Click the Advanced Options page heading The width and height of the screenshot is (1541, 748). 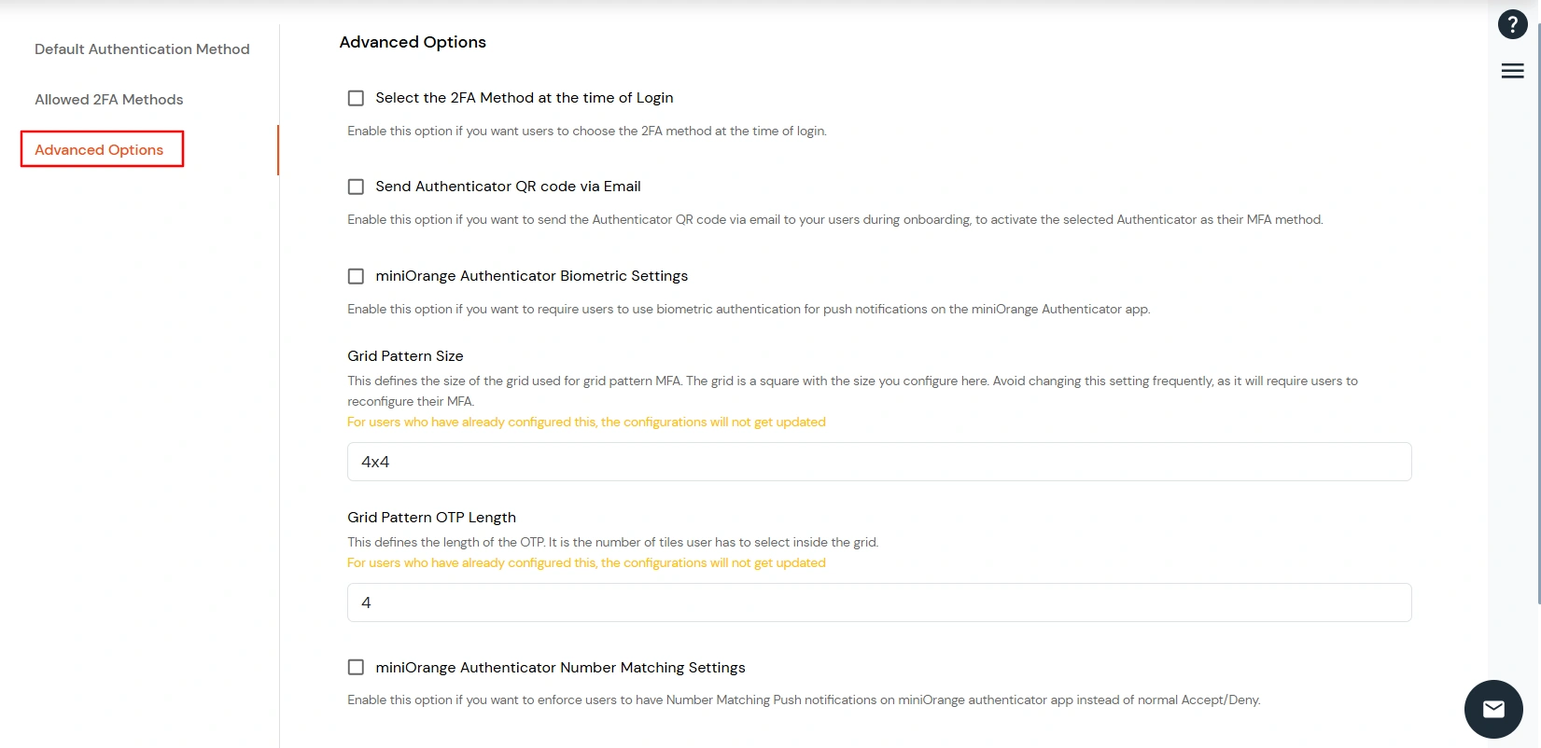[413, 42]
